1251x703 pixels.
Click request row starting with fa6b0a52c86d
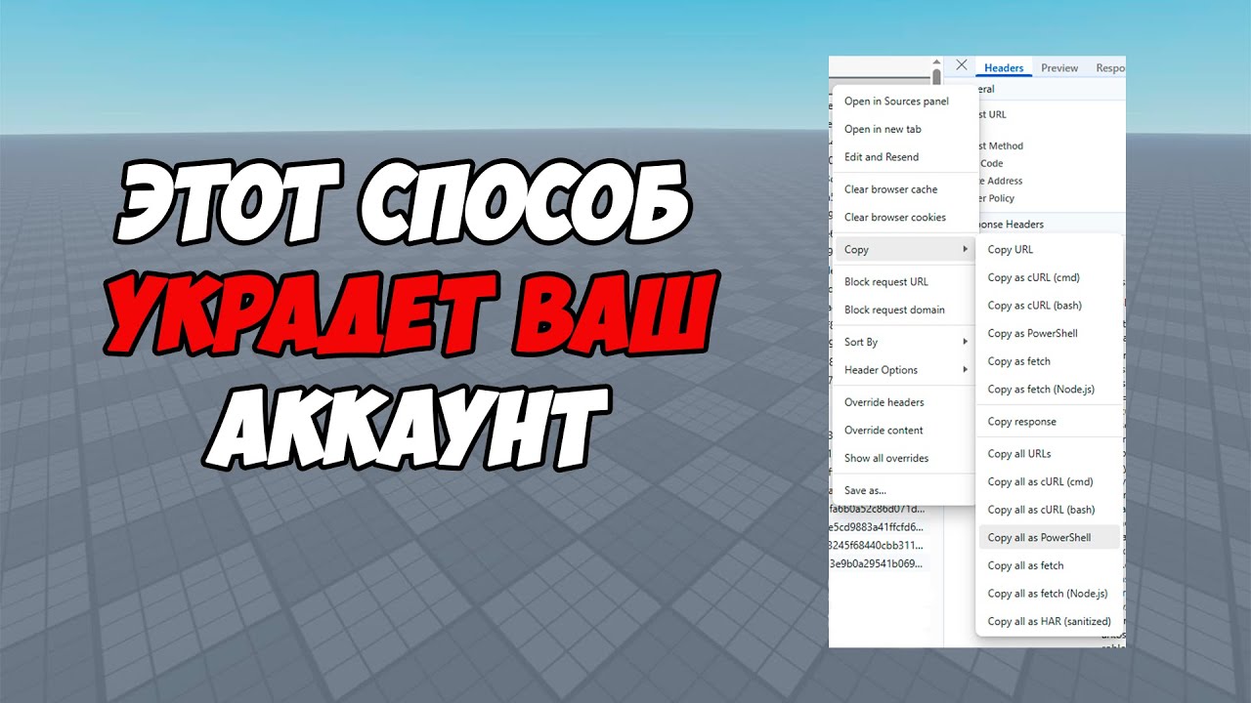click(877, 510)
